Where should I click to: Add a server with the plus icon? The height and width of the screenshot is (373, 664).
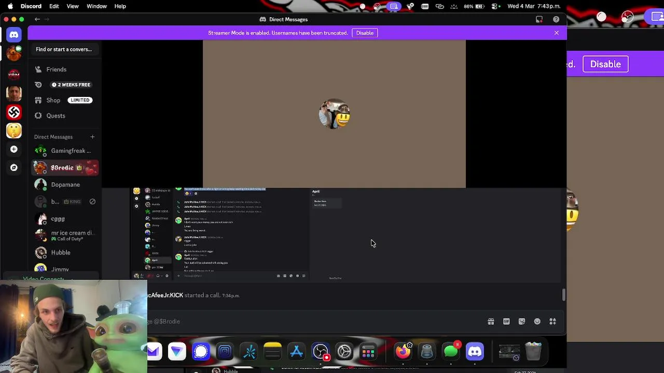(14, 149)
